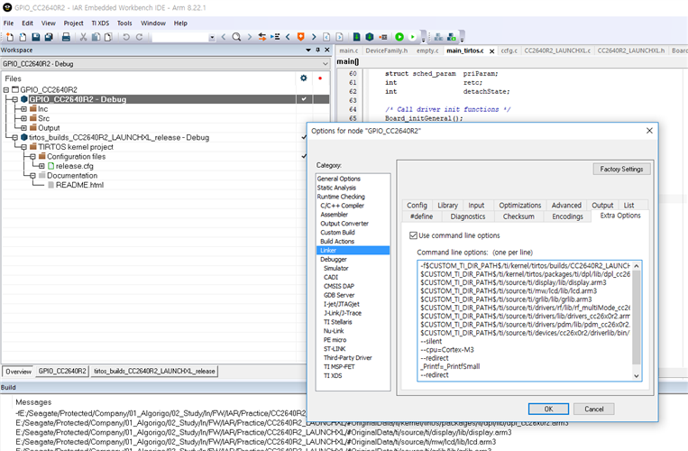Open the Tools menu
Screen dimensions: 688x451
click(x=124, y=23)
